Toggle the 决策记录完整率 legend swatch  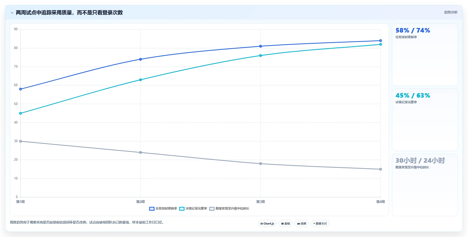pos(182,209)
